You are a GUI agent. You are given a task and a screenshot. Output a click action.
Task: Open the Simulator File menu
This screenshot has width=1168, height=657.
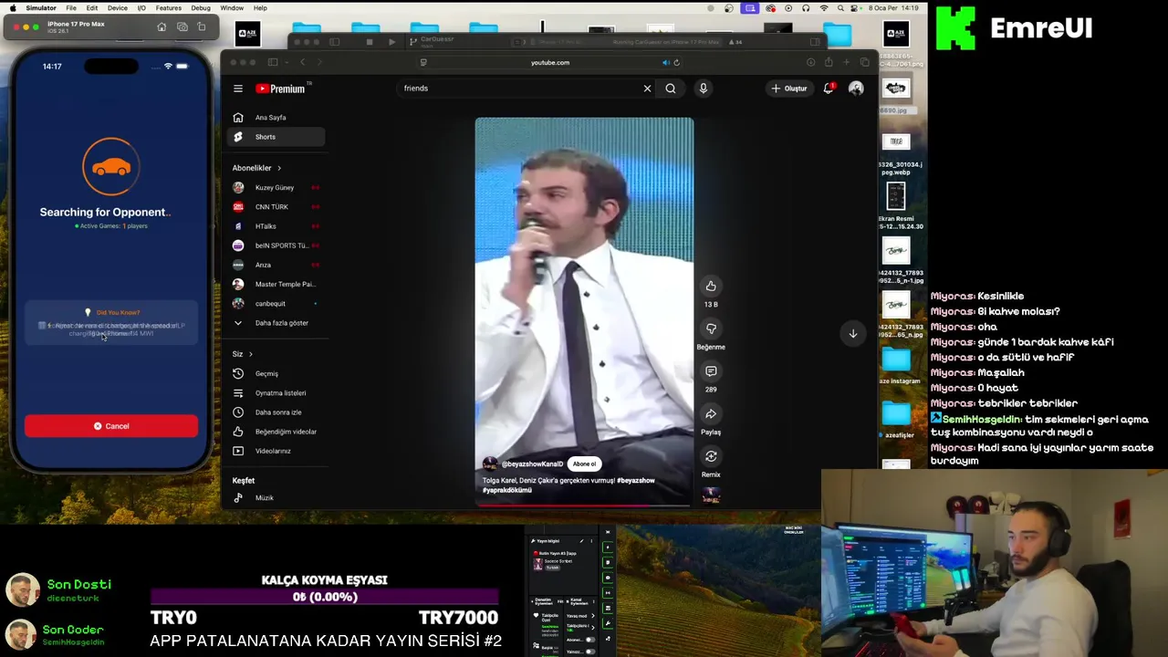pyautogui.click(x=71, y=8)
